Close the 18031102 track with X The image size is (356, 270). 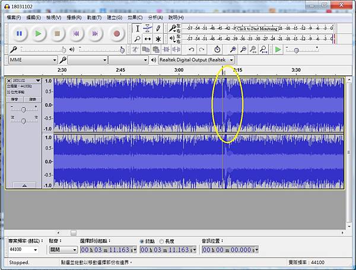point(9,81)
